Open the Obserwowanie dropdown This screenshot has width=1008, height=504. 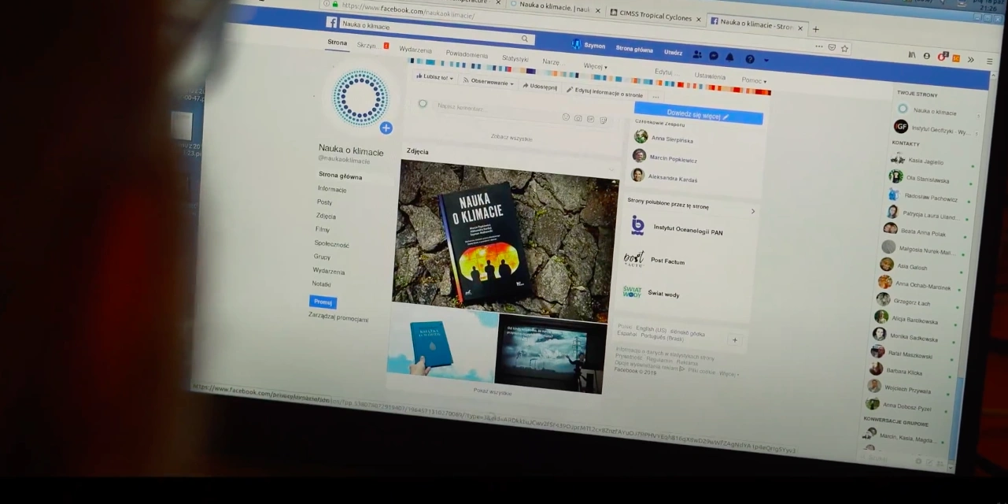488,81
